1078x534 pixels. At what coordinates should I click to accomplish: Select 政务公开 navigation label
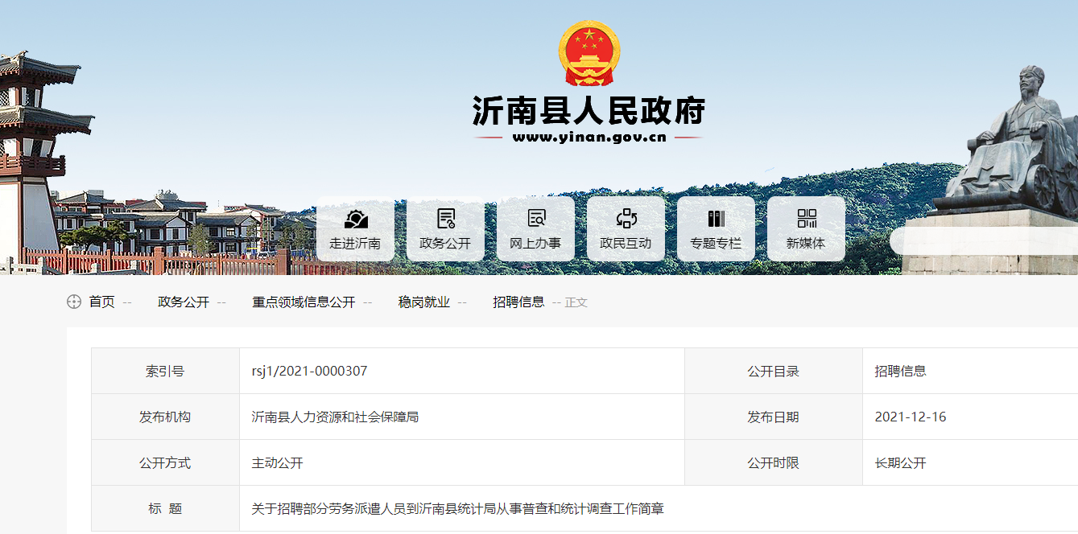click(x=445, y=243)
